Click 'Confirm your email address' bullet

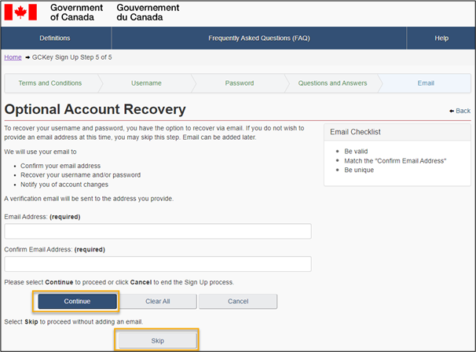click(60, 166)
